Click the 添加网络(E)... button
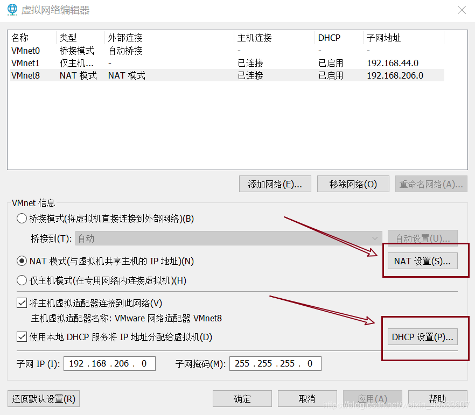 click(x=275, y=184)
